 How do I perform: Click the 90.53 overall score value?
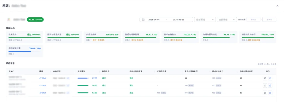95,85
